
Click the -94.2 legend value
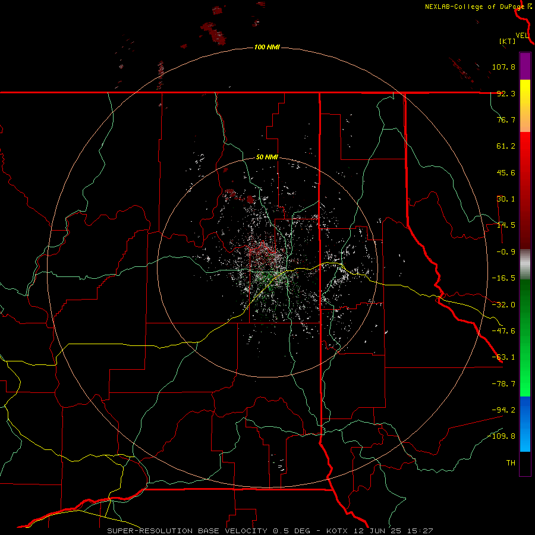pyautogui.click(x=503, y=410)
